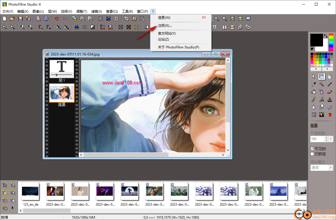The image size is (336, 220).
Task: Select the eraser tool
Action: pyautogui.click(x=330, y=92)
